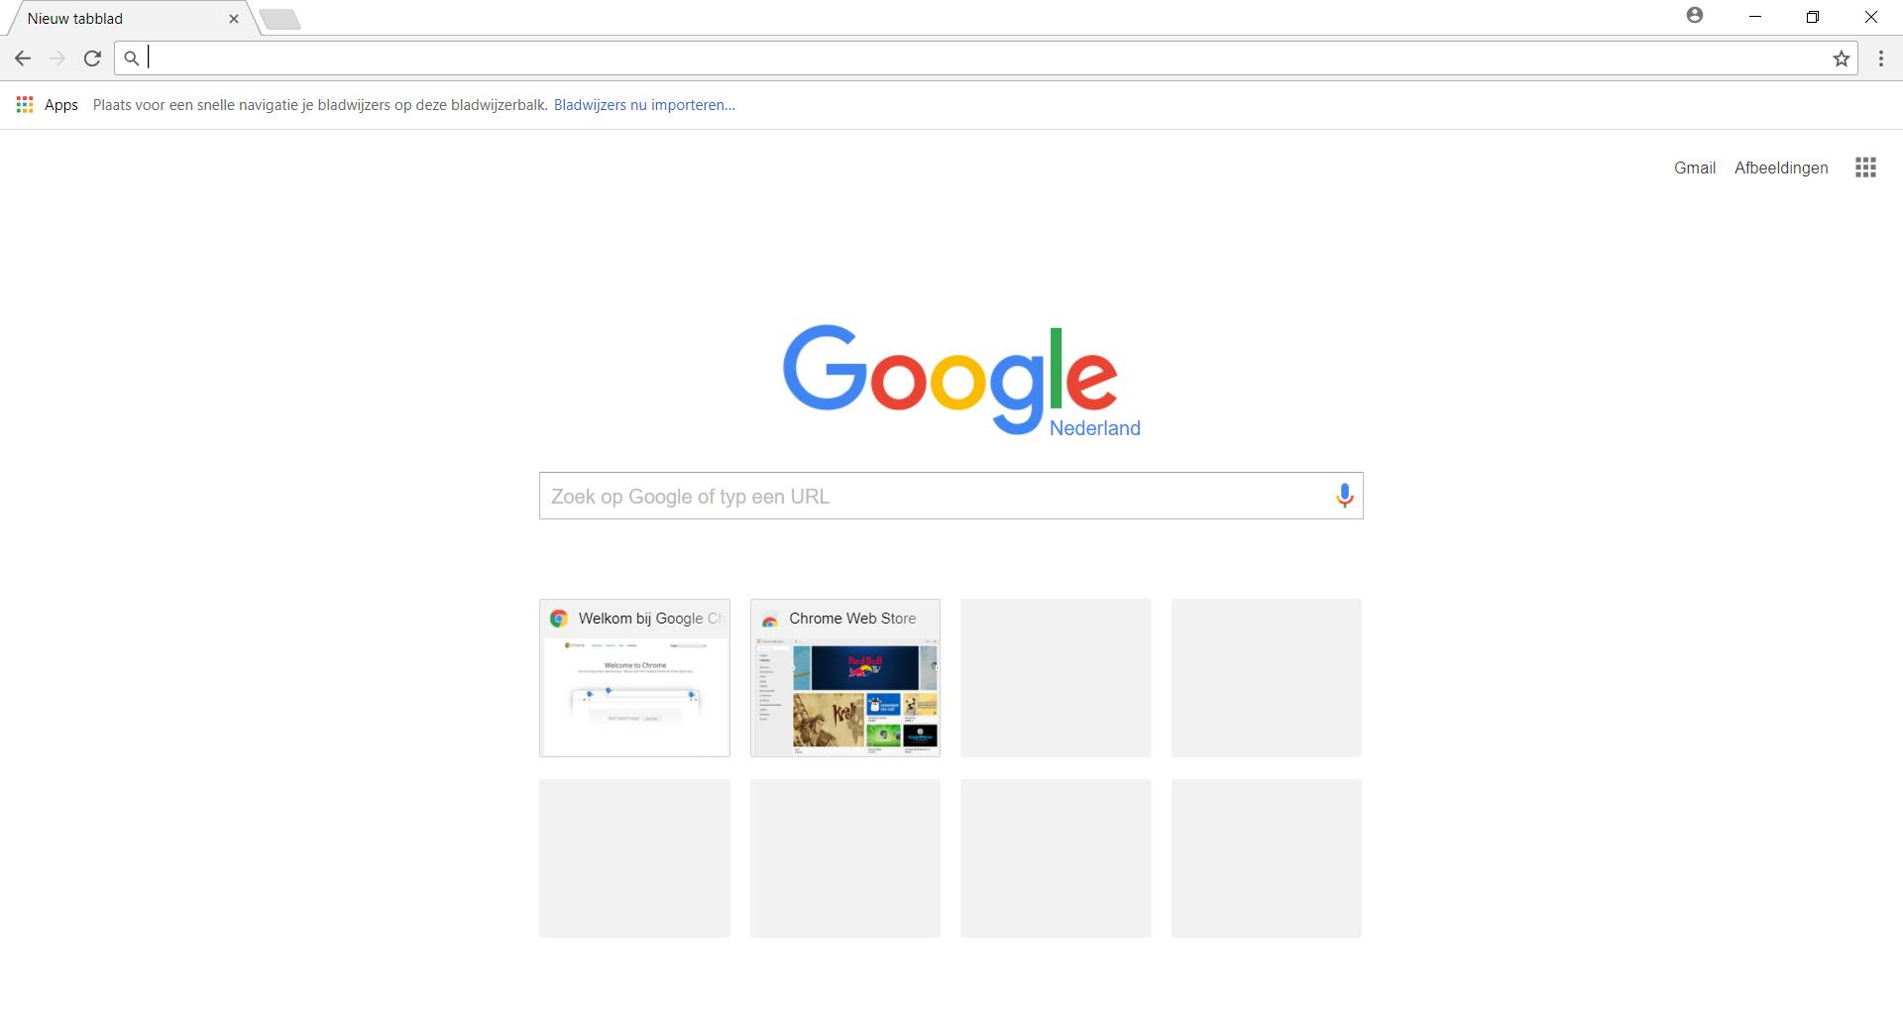Close the Nieuw tabblad tab

pyautogui.click(x=234, y=19)
